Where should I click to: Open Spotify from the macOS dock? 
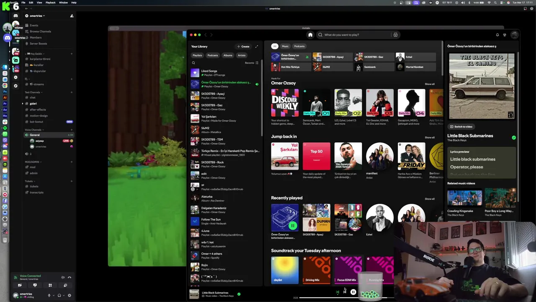(x=5, y=128)
